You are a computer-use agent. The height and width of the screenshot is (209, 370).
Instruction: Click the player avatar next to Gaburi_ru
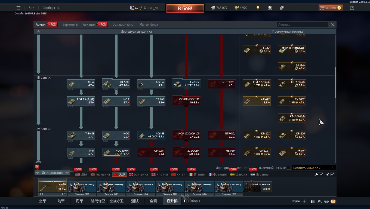pos(132,8)
